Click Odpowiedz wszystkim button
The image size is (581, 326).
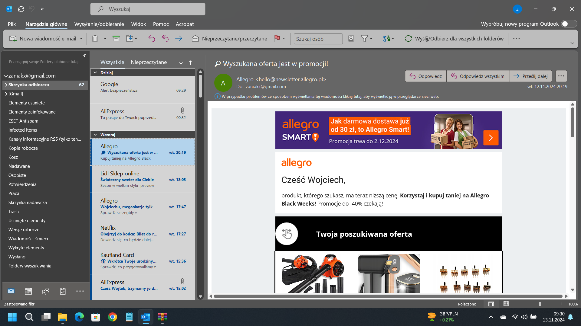478,76
